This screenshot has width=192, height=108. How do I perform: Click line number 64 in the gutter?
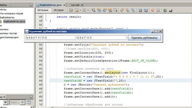41,81
